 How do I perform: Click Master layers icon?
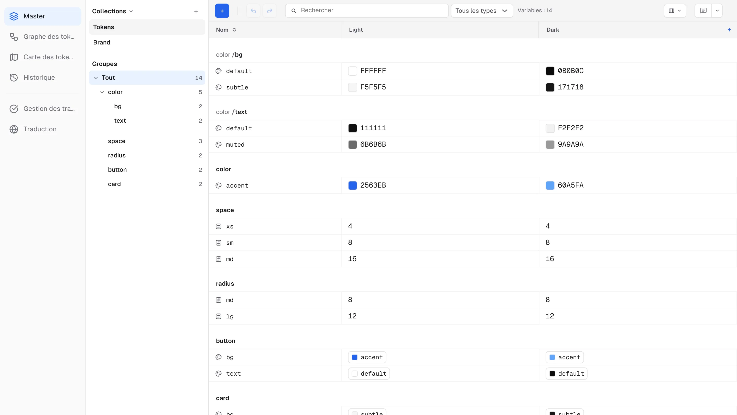coord(14,16)
